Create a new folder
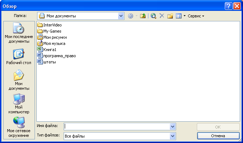This screenshot has width=243, height=143. (x=170, y=16)
